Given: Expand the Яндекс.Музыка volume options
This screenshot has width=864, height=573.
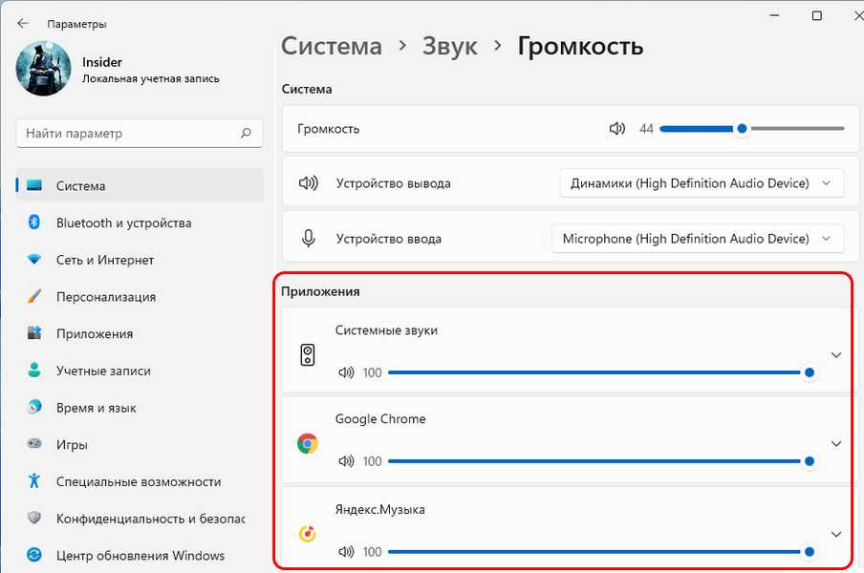Looking at the screenshot, I should point(836,534).
